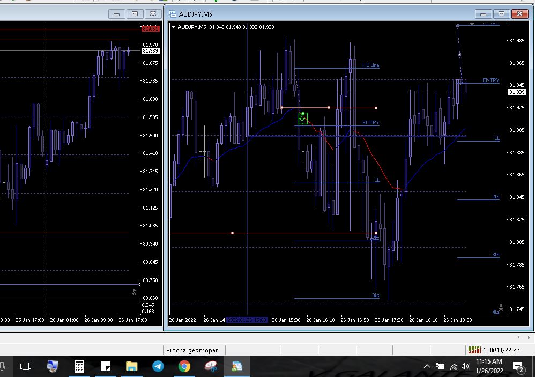Launch Google Chrome from the taskbar
Viewport: 535px width, 377px height.
[184, 366]
